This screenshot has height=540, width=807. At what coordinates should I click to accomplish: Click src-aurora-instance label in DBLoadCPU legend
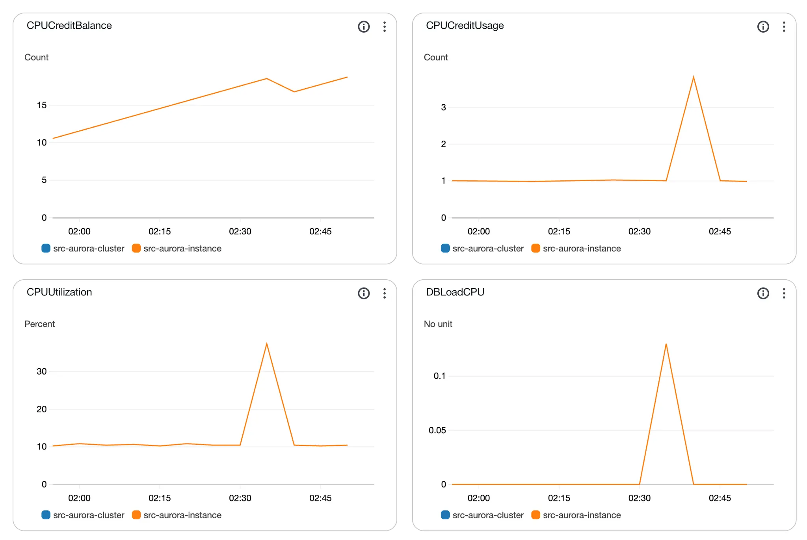pos(582,515)
